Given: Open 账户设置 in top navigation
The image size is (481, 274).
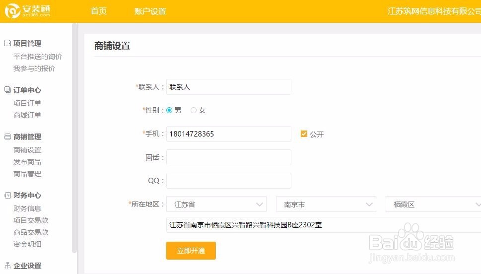Looking at the screenshot, I should pos(150,11).
